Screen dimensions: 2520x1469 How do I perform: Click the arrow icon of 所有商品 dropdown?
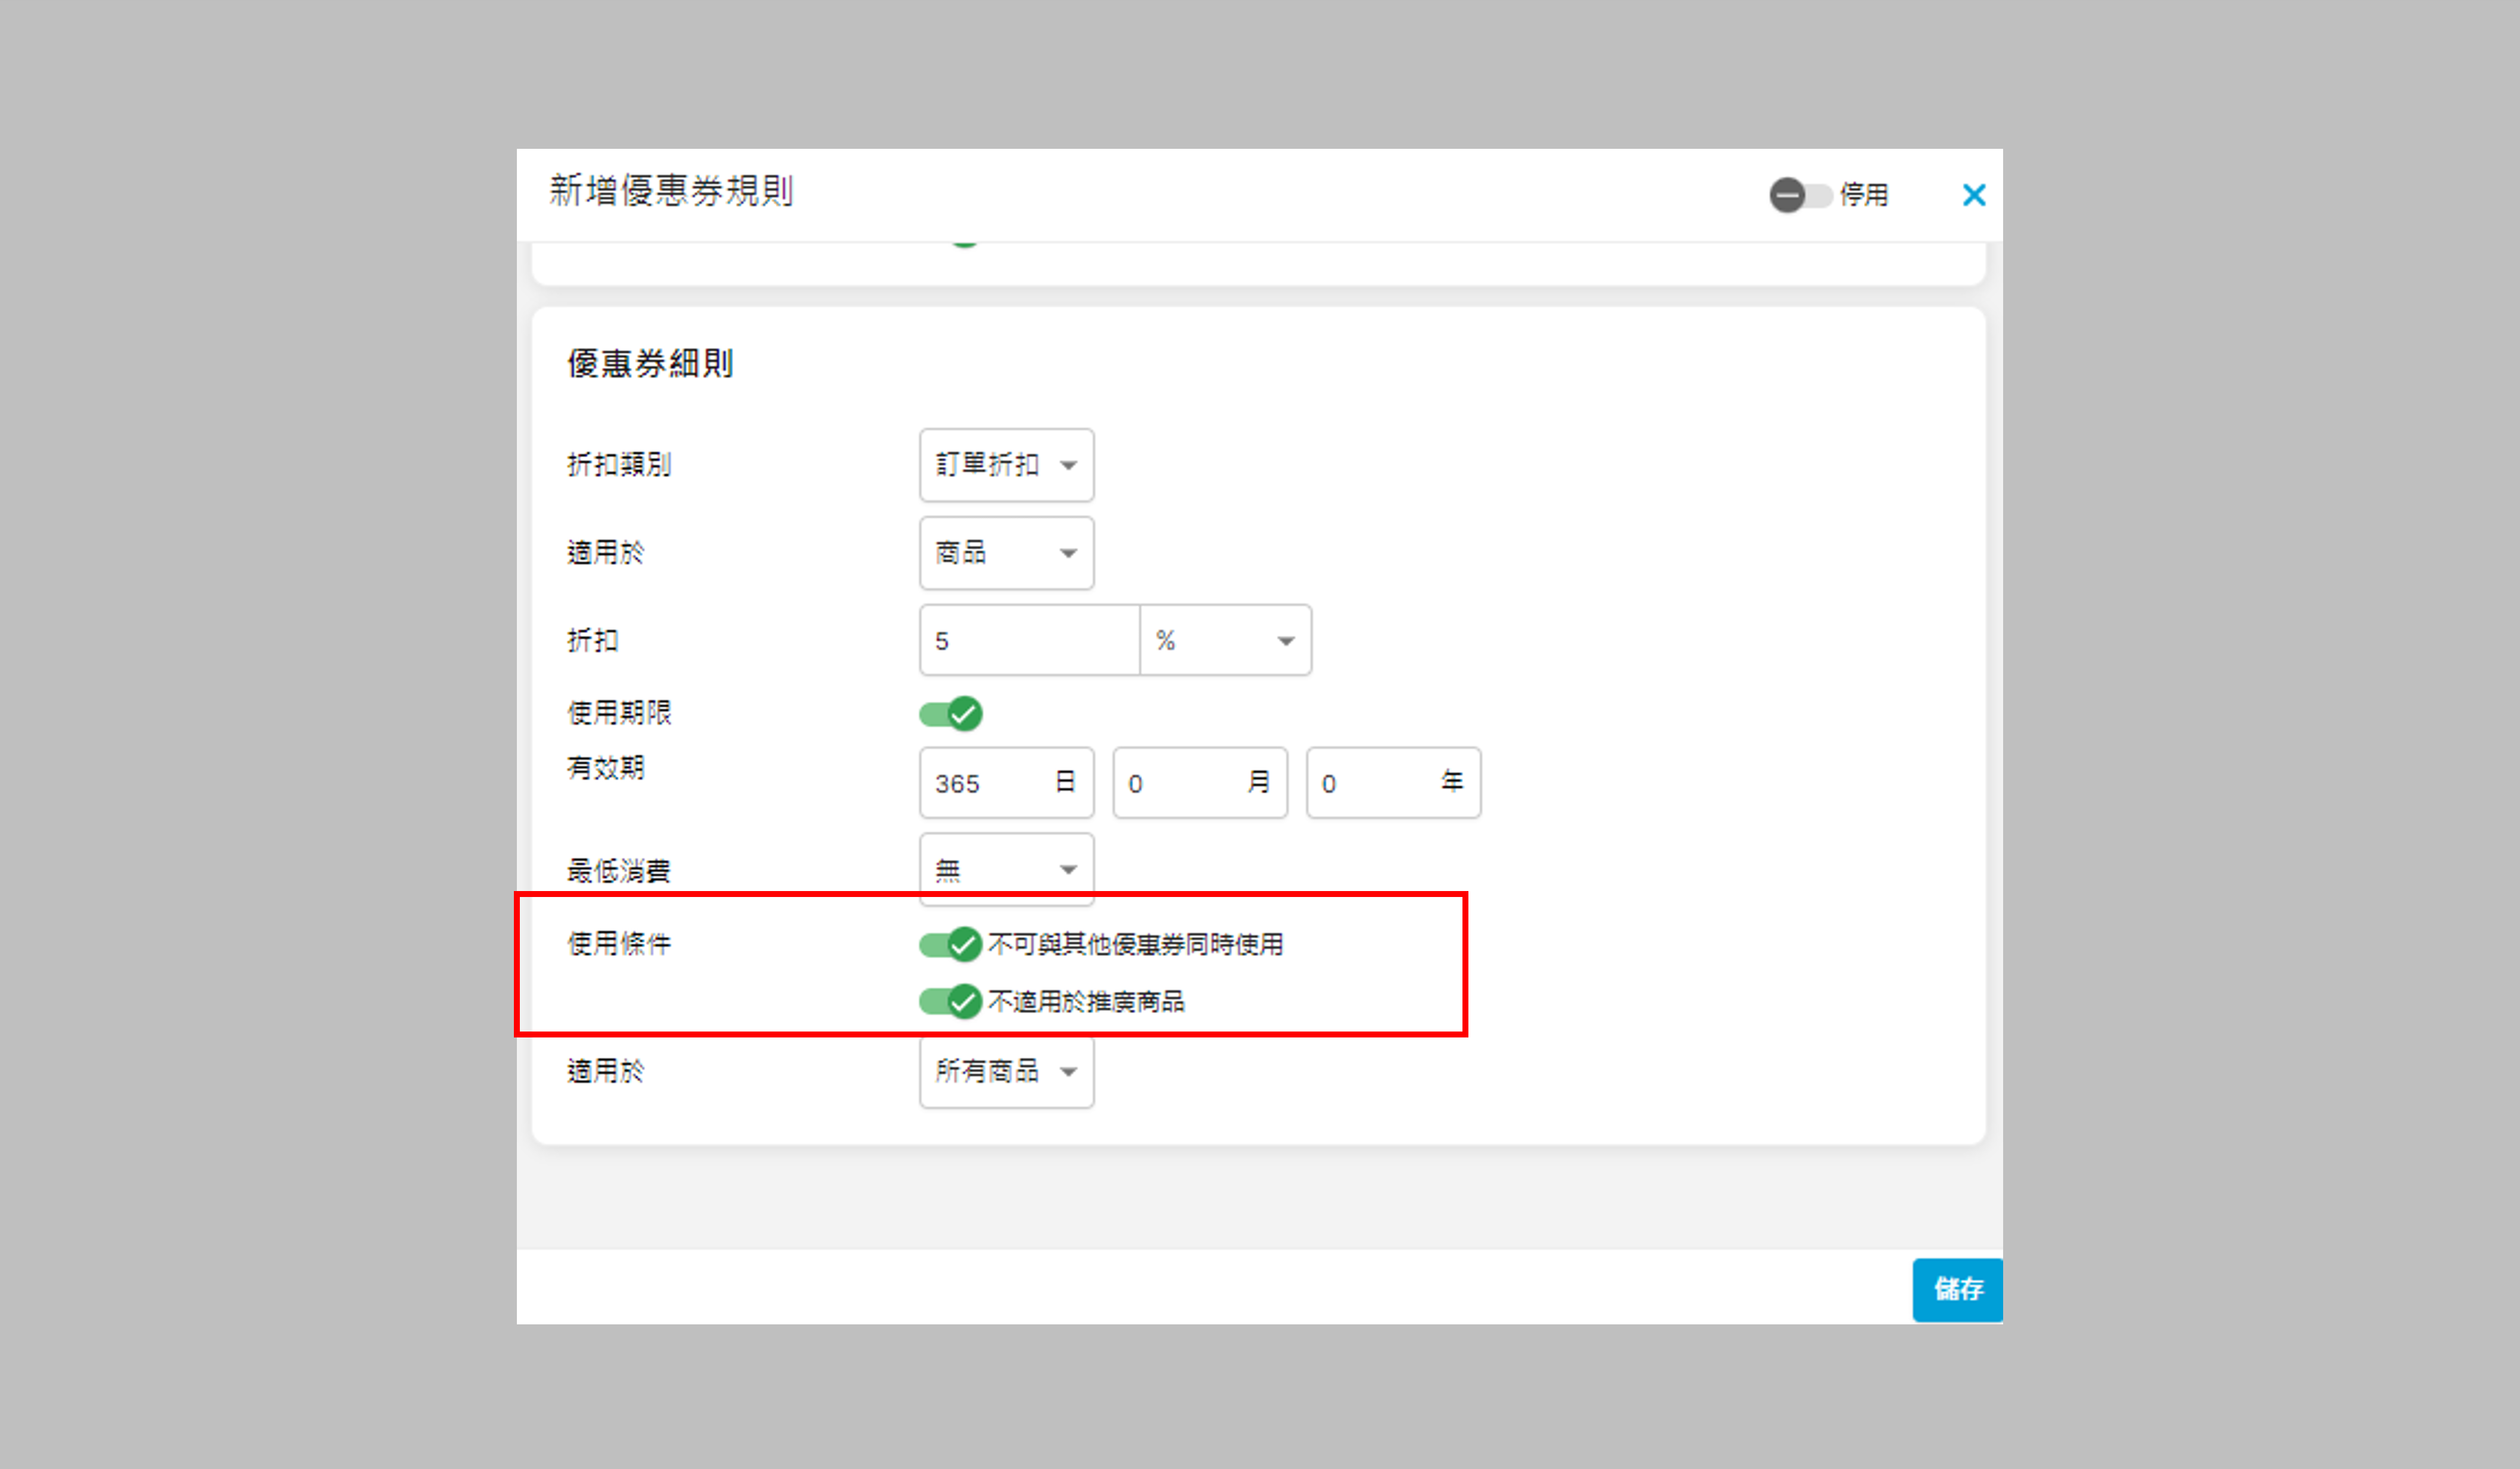1068,1072
